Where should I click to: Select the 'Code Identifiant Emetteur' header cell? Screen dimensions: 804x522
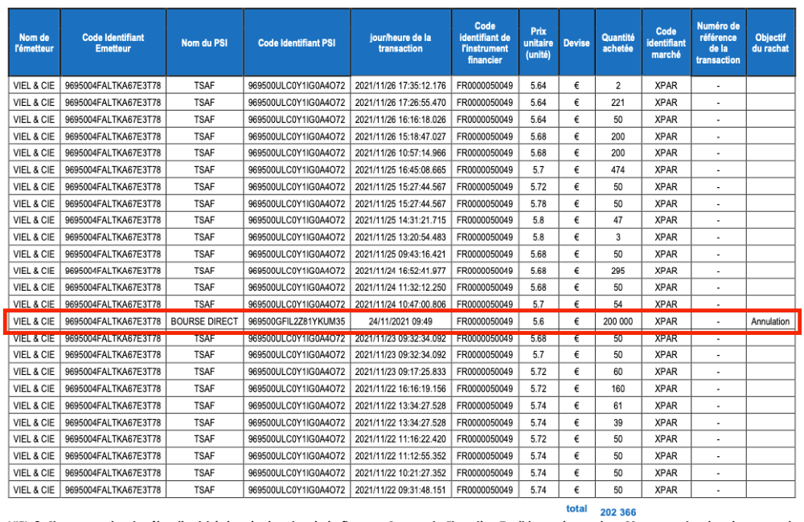113,43
